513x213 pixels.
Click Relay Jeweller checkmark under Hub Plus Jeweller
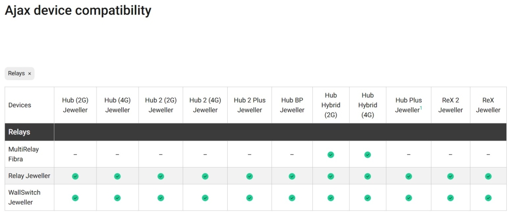408,176
